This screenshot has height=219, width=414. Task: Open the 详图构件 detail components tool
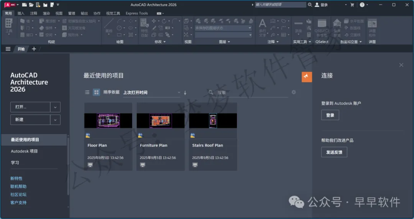point(372,28)
